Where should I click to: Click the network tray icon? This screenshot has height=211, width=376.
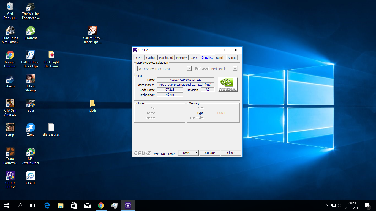coord(333,206)
